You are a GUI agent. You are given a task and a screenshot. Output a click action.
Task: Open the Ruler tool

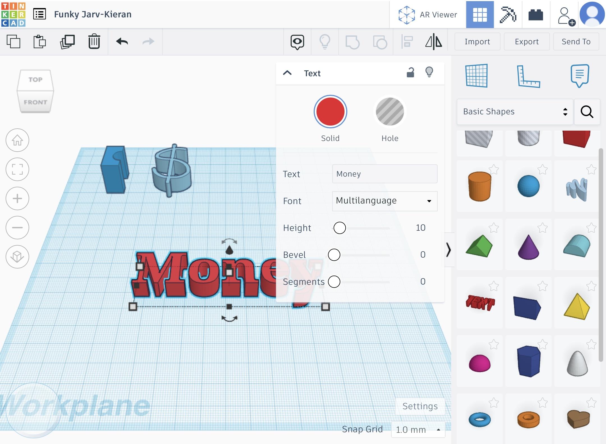click(x=528, y=76)
